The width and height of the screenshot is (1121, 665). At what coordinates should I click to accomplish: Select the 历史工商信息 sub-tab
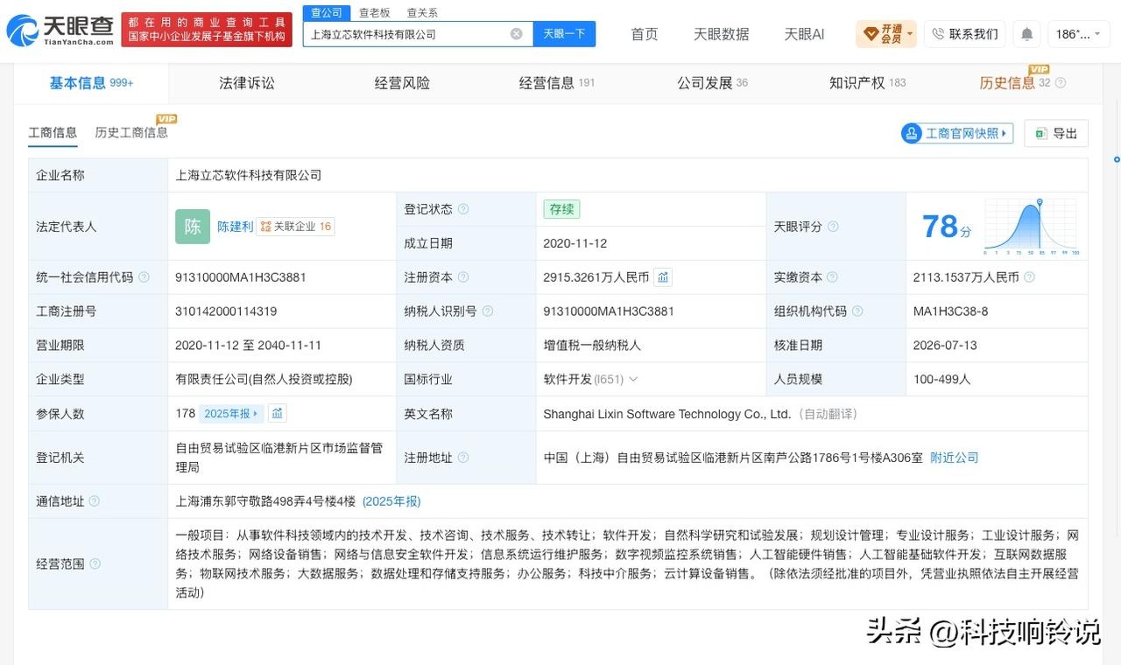(x=131, y=132)
